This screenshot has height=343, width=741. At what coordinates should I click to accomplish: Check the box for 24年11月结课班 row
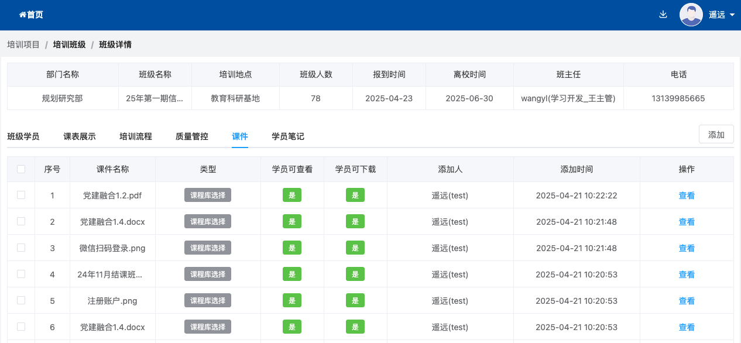coord(21,274)
